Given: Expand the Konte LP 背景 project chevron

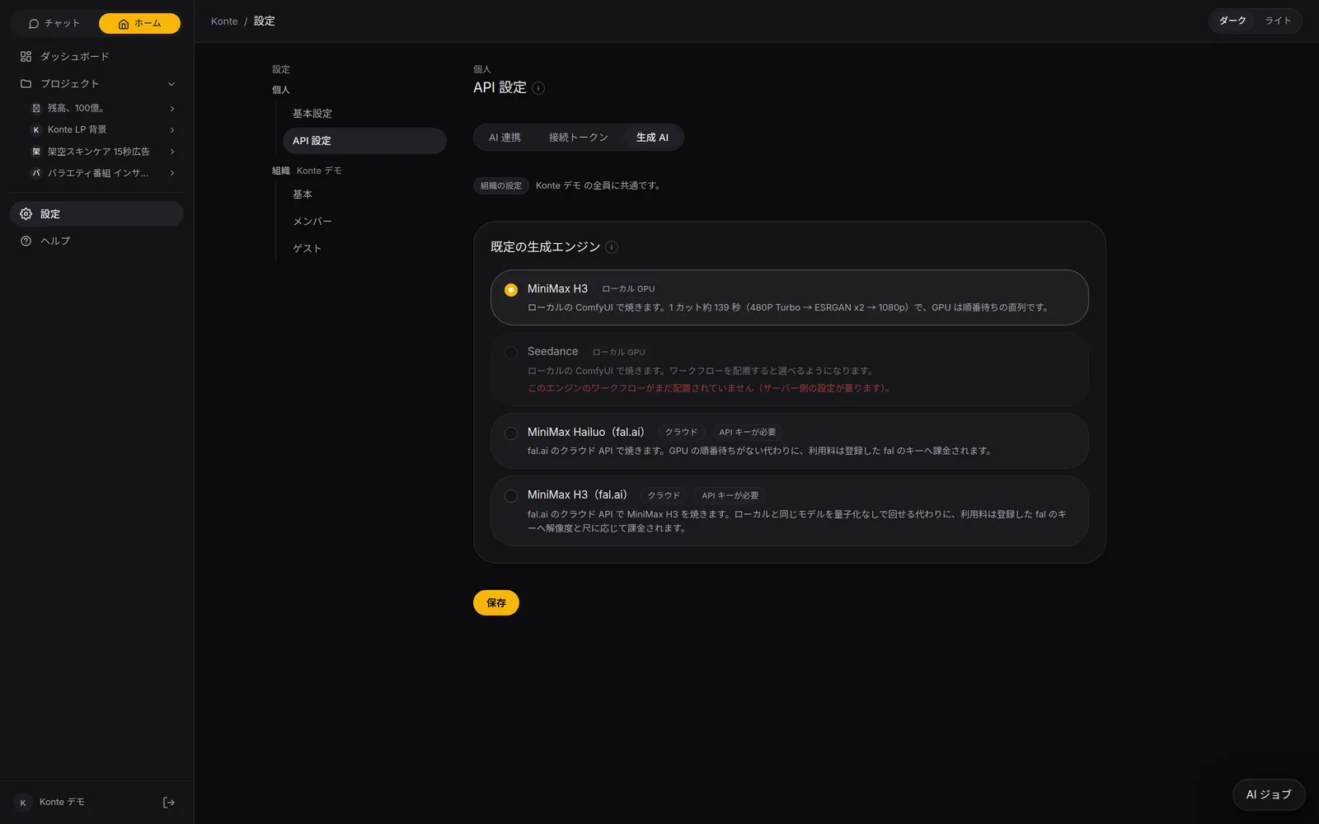Looking at the screenshot, I should click(172, 130).
